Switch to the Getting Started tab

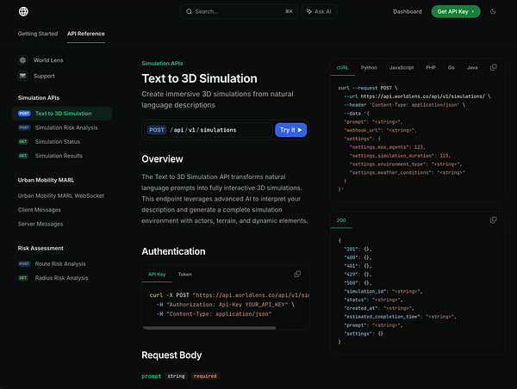click(38, 34)
